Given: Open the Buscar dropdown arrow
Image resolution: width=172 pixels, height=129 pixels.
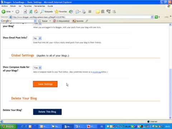Looking at the screenshot, I should click(x=50, y=21).
